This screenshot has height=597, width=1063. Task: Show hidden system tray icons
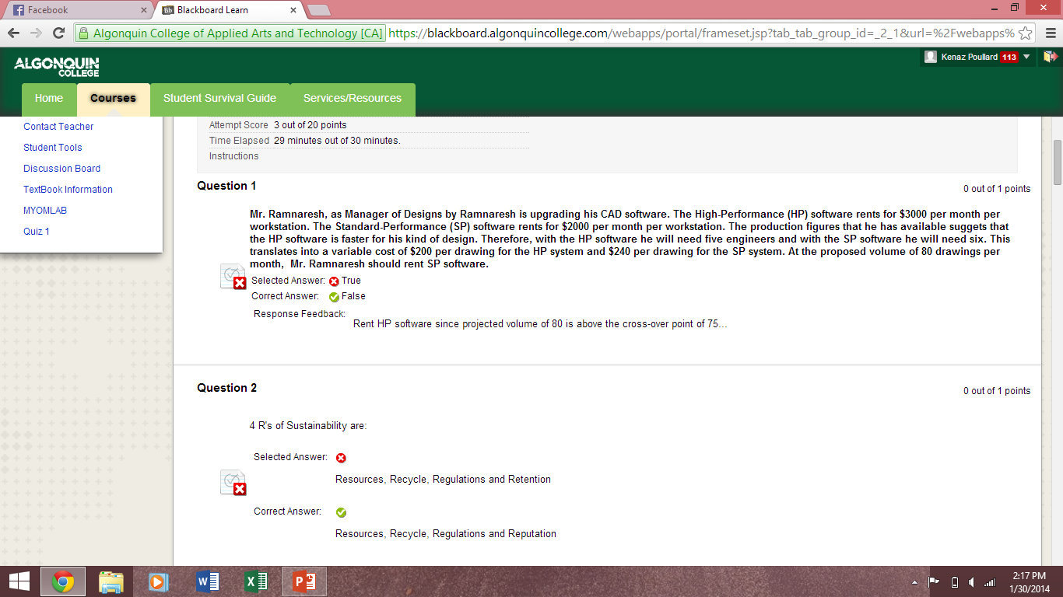tap(914, 581)
